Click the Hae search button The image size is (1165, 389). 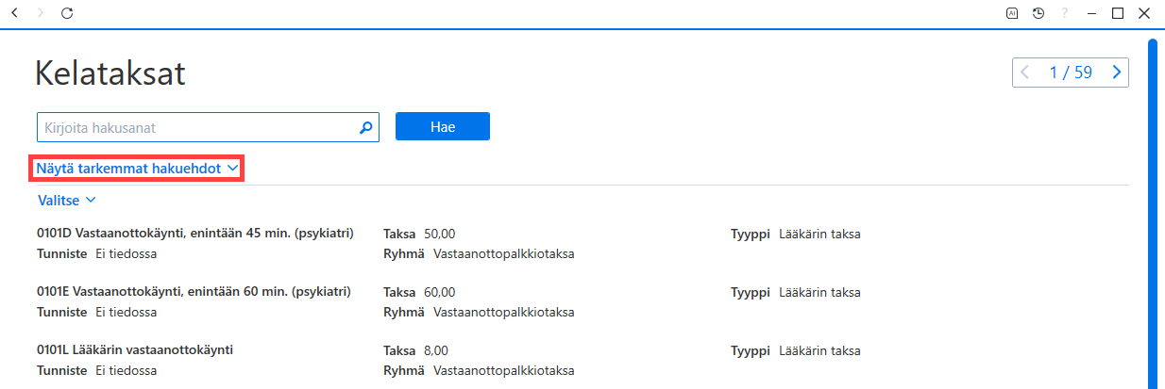click(443, 127)
